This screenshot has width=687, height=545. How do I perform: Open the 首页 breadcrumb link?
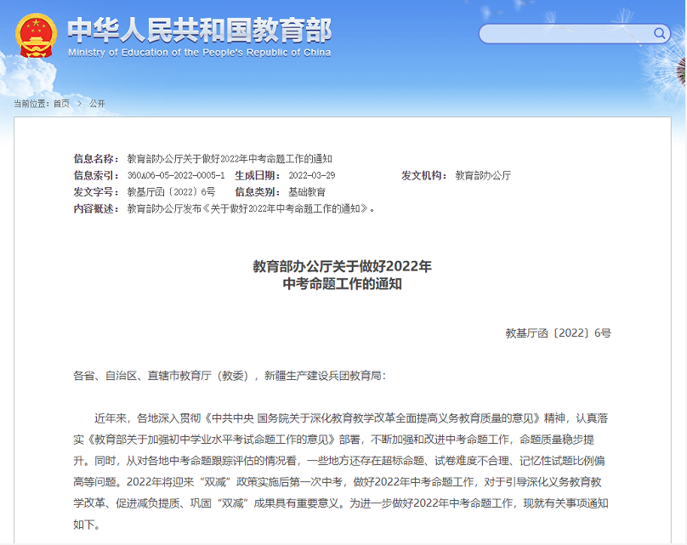pyautogui.click(x=61, y=104)
